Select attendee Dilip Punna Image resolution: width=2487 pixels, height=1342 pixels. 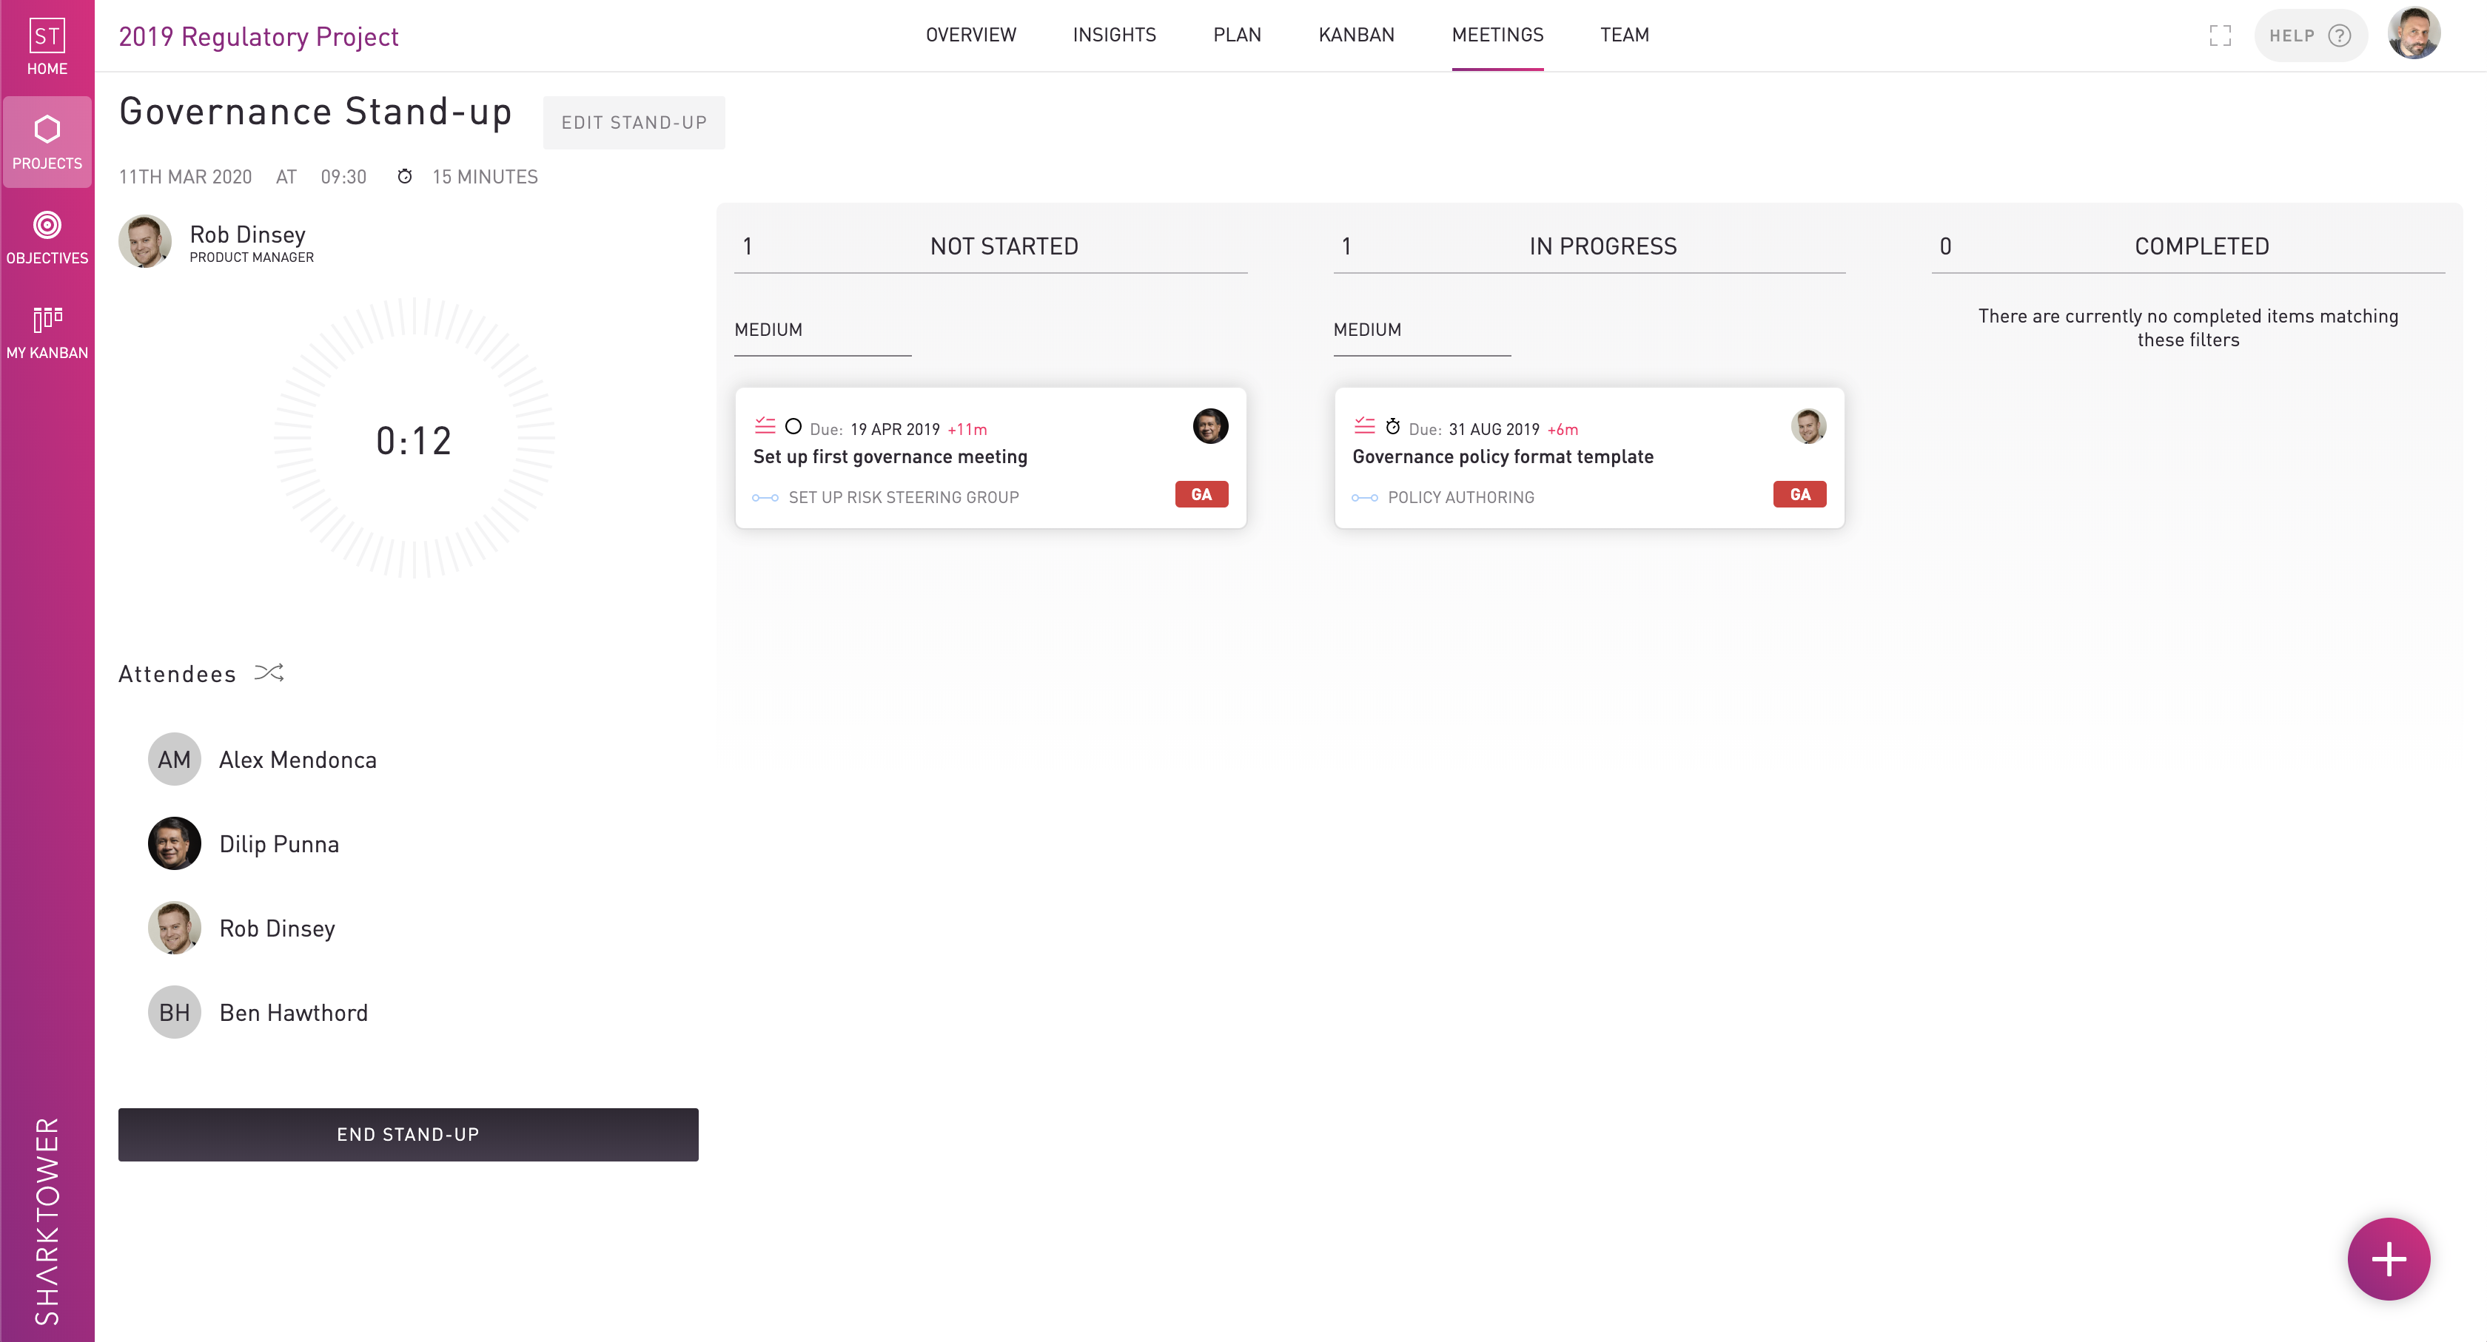click(x=278, y=844)
